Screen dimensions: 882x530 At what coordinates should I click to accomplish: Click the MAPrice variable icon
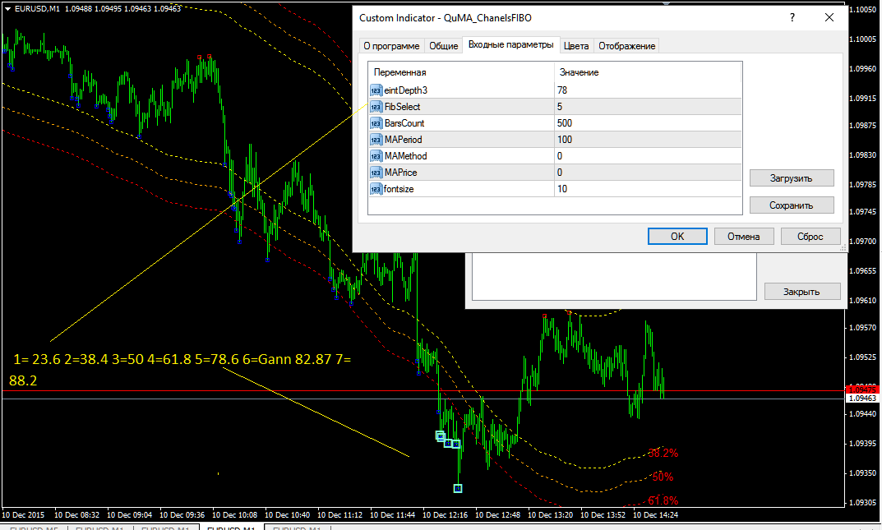tap(376, 173)
